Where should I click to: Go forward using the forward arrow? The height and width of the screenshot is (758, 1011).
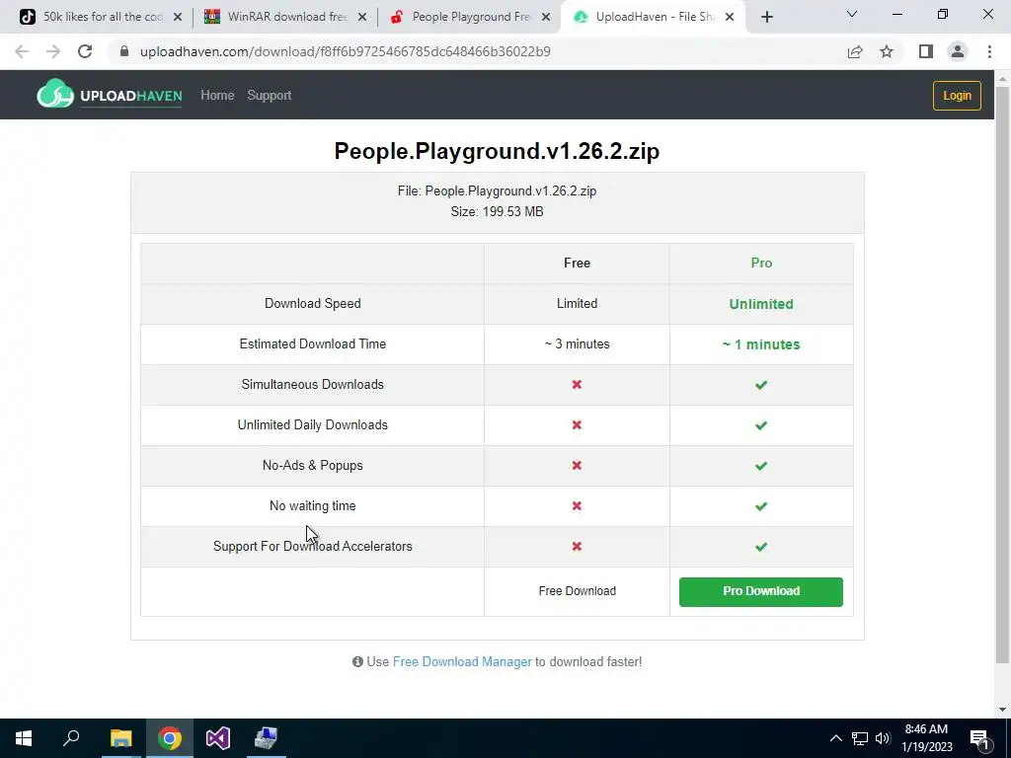53,51
